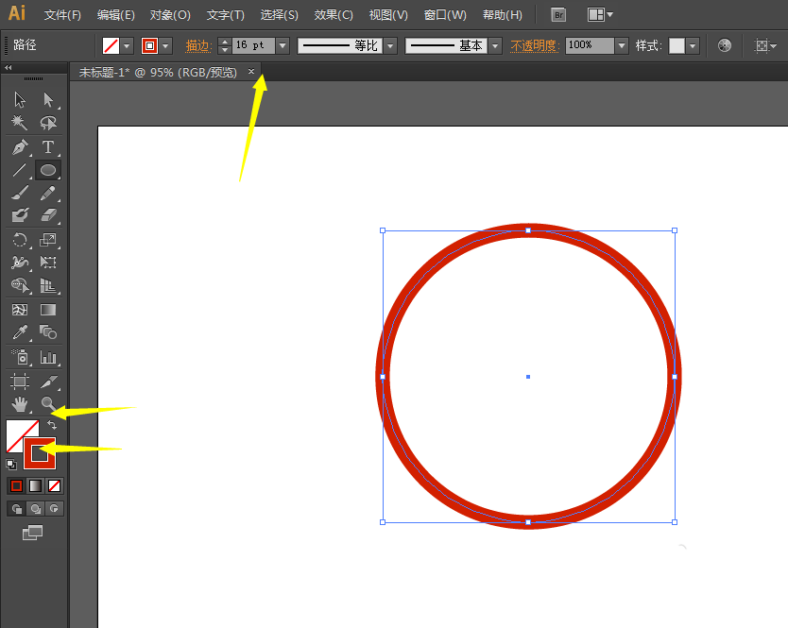Open the brush definition dropdown
This screenshot has width=788, height=628.
click(x=495, y=45)
